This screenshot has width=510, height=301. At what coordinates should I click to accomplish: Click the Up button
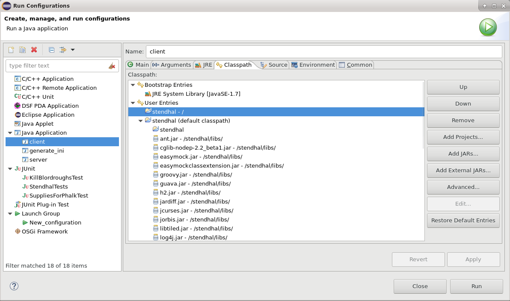[x=463, y=87]
